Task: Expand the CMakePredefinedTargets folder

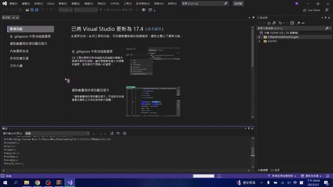Action: pos(259,37)
